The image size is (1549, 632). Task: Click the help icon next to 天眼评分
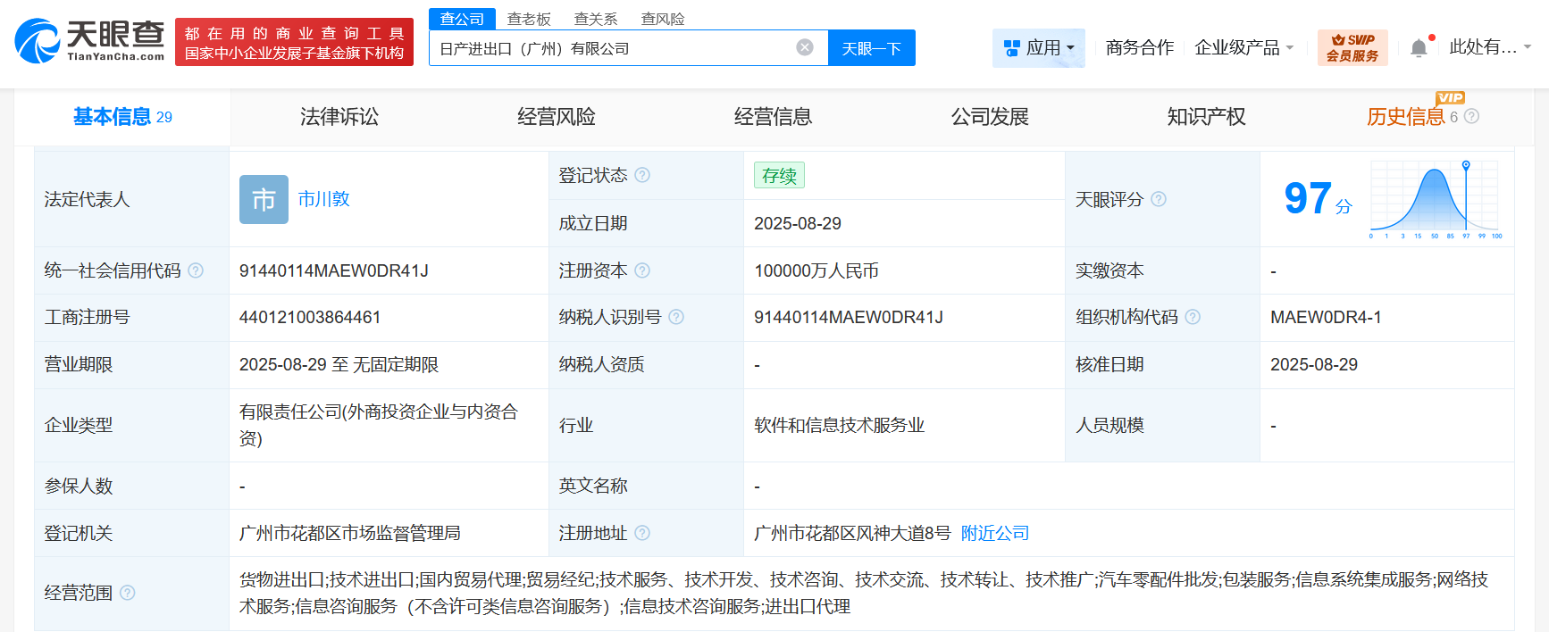pos(1159,199)
